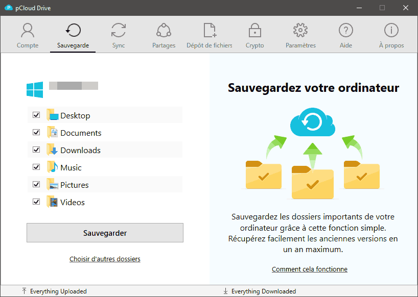418x297 pixels.
Task: Click Everything Uploaded status text
Action: [x=58, y=291]
